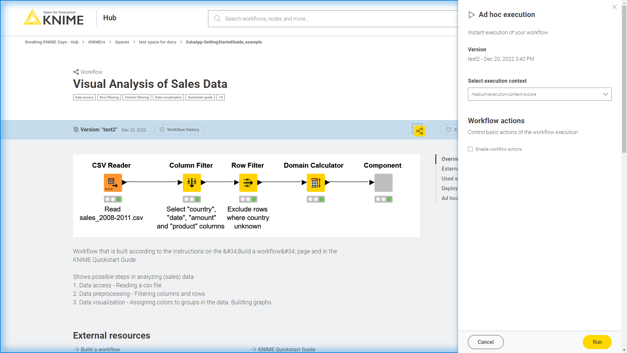The width and height of the screenshot is (627, 353).
Task: Click the CSV Reader node icon
Action: (x=112, y=182)
